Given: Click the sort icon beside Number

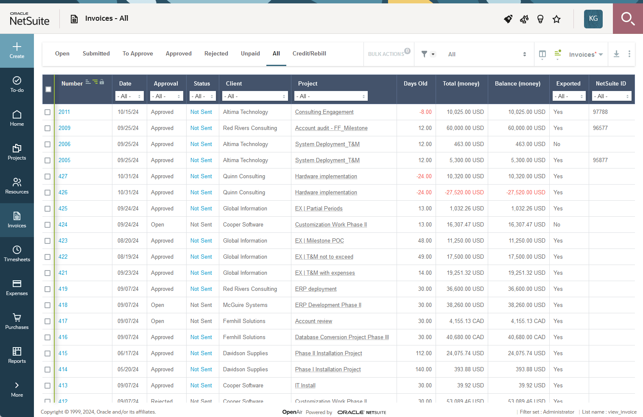Looking at the screenshot, I should [88, 82].
